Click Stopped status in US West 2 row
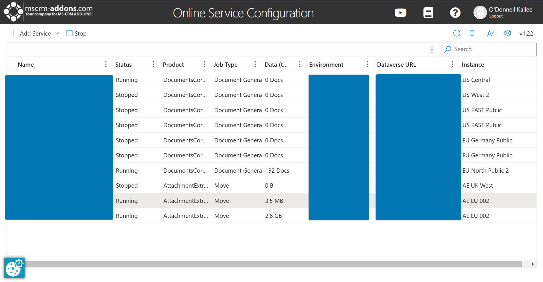Viewport: 543px width, 282px height. click(x=127, y=95)
